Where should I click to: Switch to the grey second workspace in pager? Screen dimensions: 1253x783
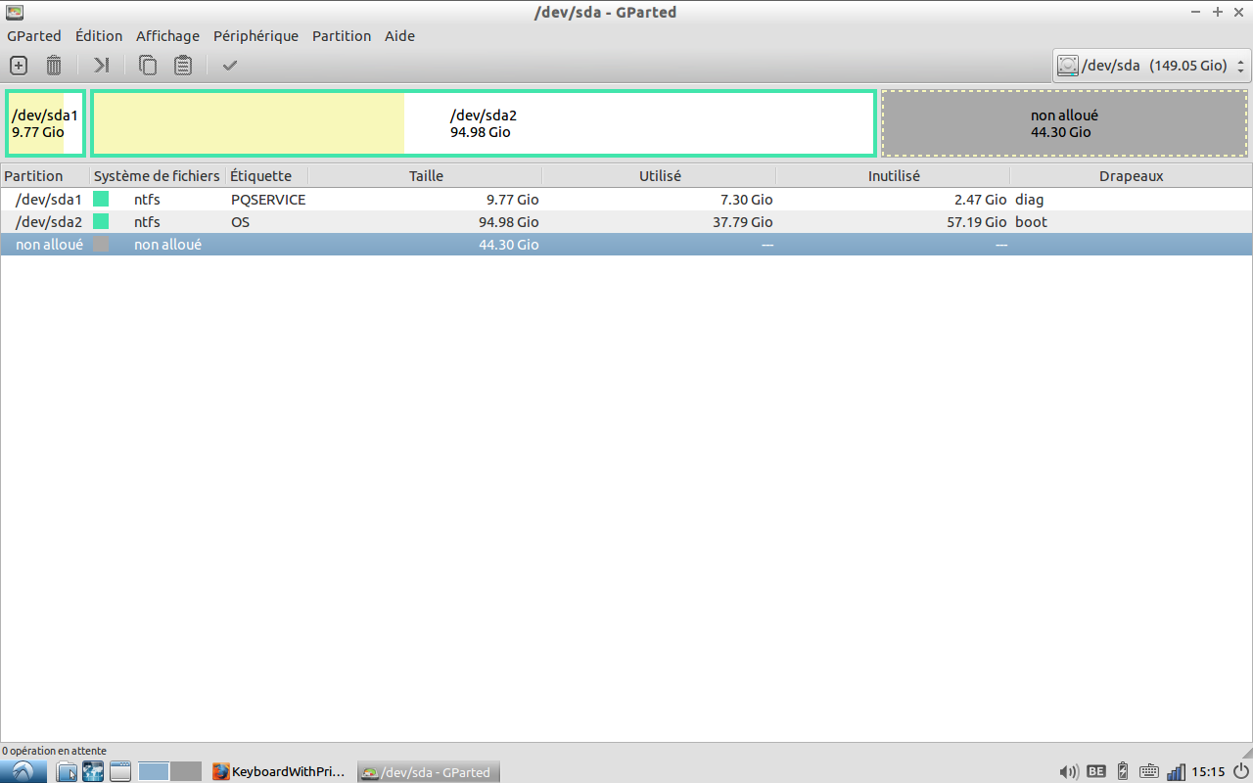[186, 771]
